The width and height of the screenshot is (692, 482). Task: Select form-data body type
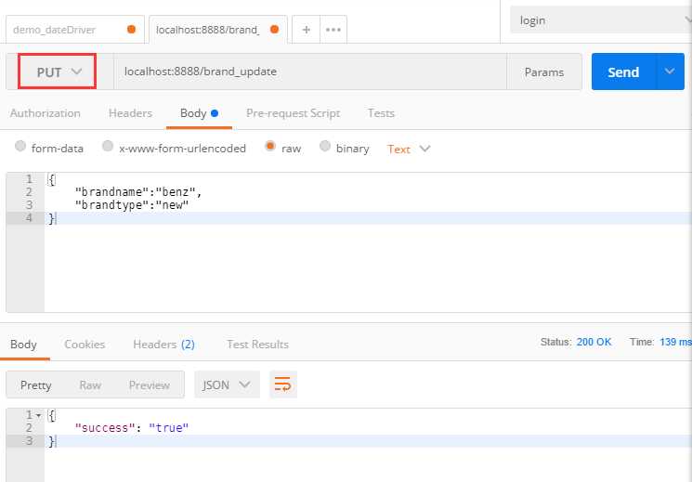pos(20,146)
